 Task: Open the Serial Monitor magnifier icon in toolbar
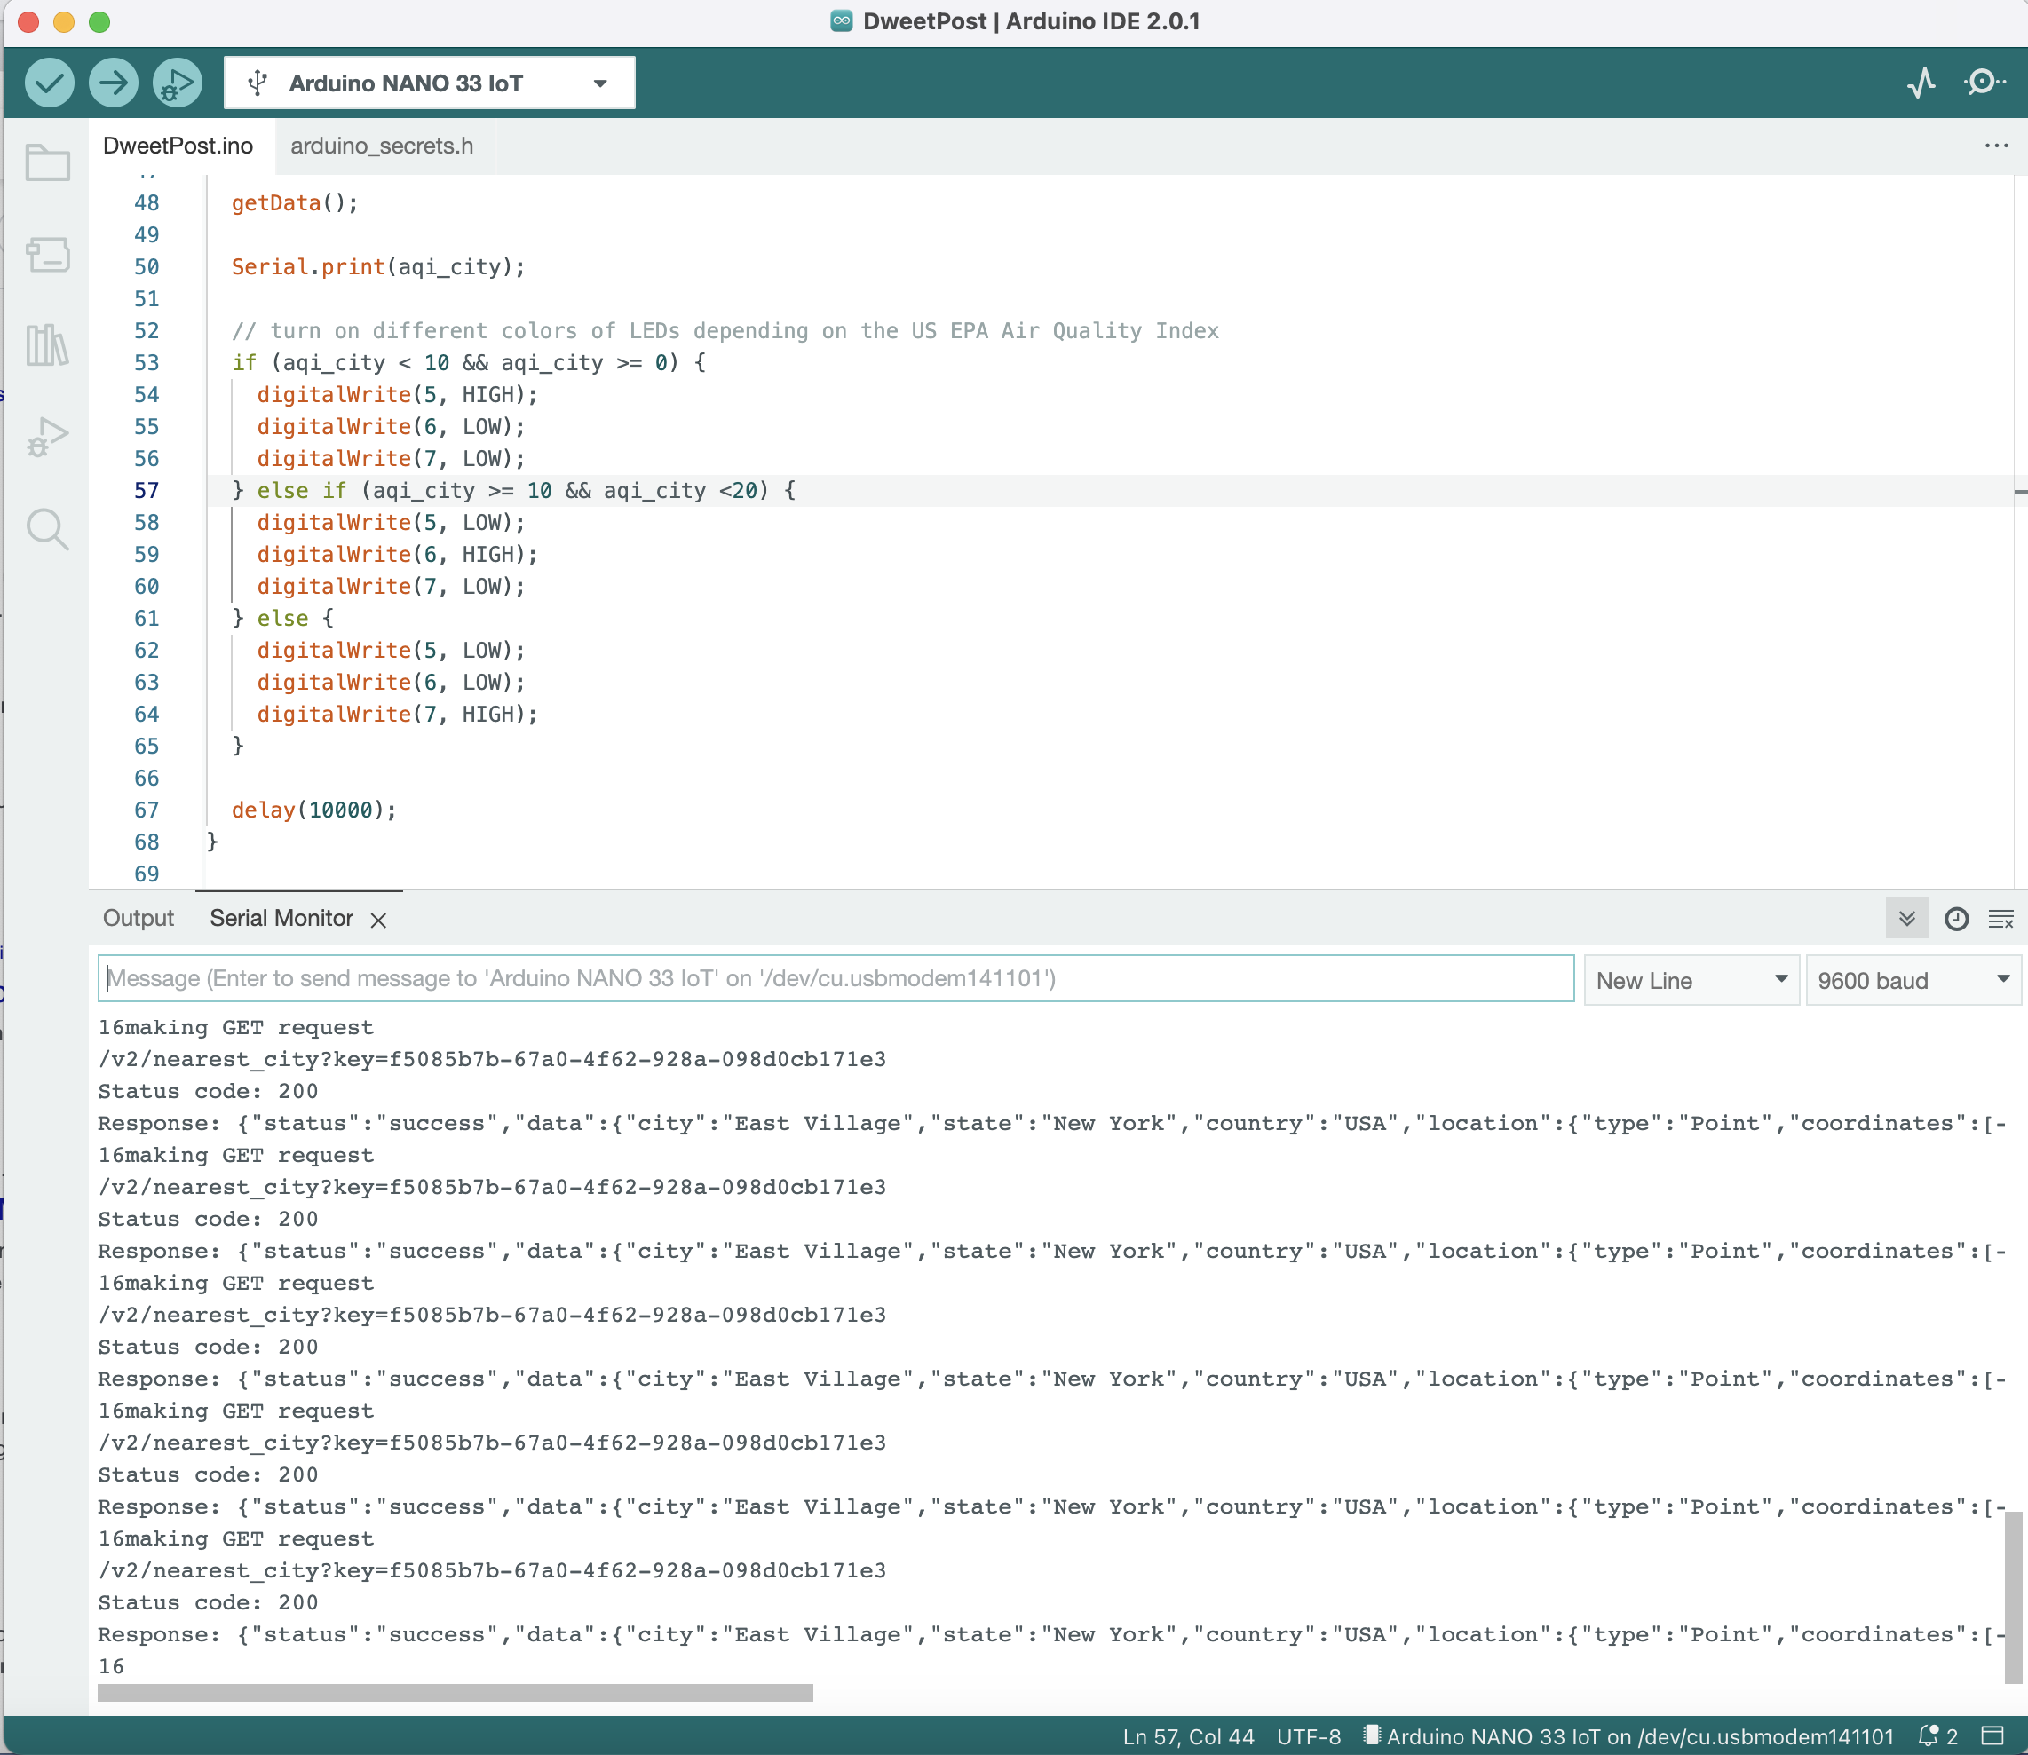pyautogui.click(x=1984, y=83)
